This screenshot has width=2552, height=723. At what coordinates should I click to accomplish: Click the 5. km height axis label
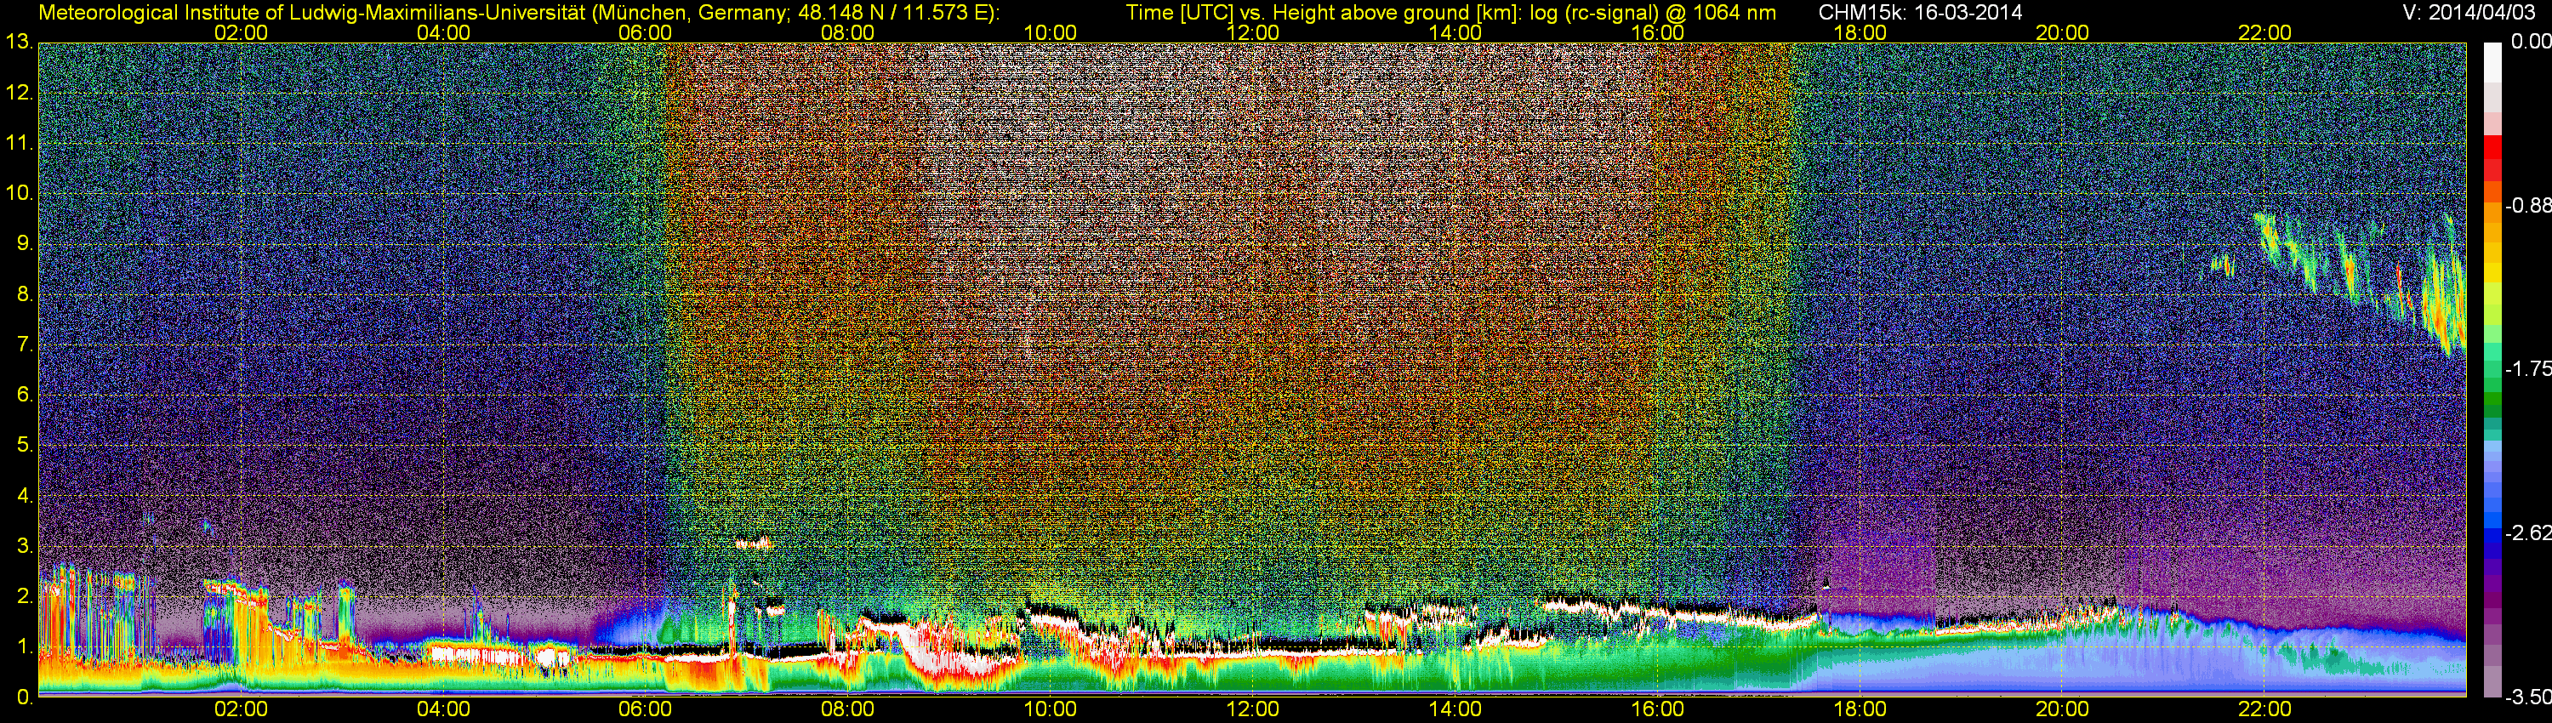pyautogui.click(x=25, y=446)
